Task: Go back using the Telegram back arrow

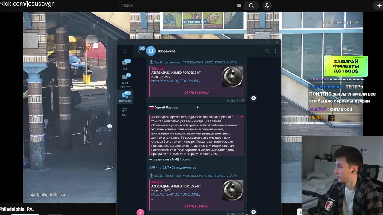Action: [140, 51]
